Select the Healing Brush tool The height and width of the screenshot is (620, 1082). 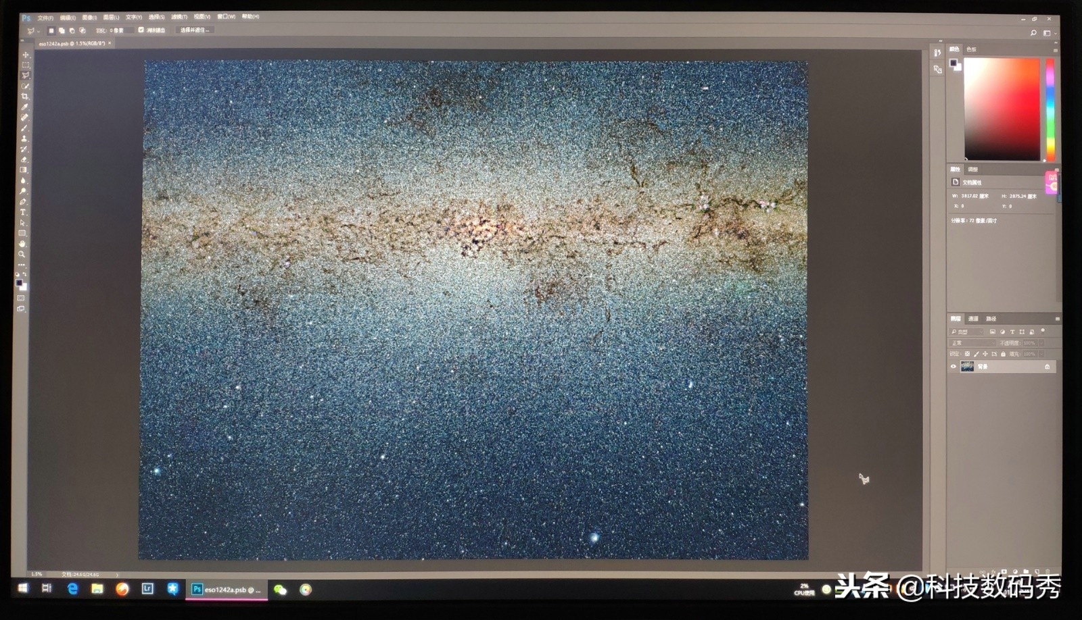pos(25,118)
